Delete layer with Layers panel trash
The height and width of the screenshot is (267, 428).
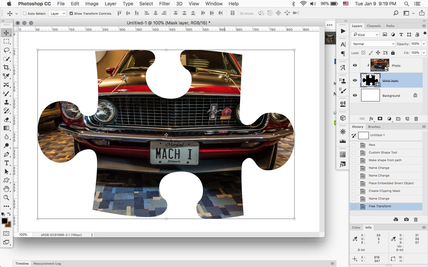point(416,119)
